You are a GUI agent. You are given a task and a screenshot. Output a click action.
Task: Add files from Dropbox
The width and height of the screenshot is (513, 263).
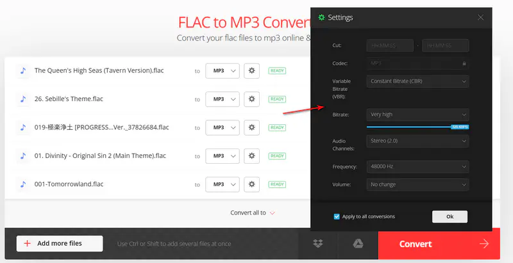317,244
